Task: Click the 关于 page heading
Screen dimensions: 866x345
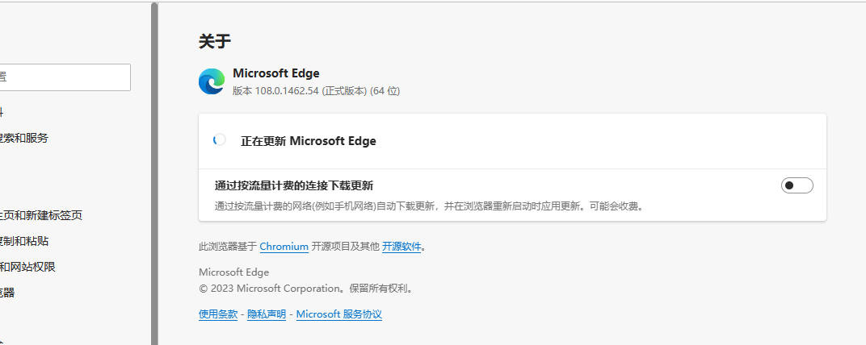Action: coord(215,41)
